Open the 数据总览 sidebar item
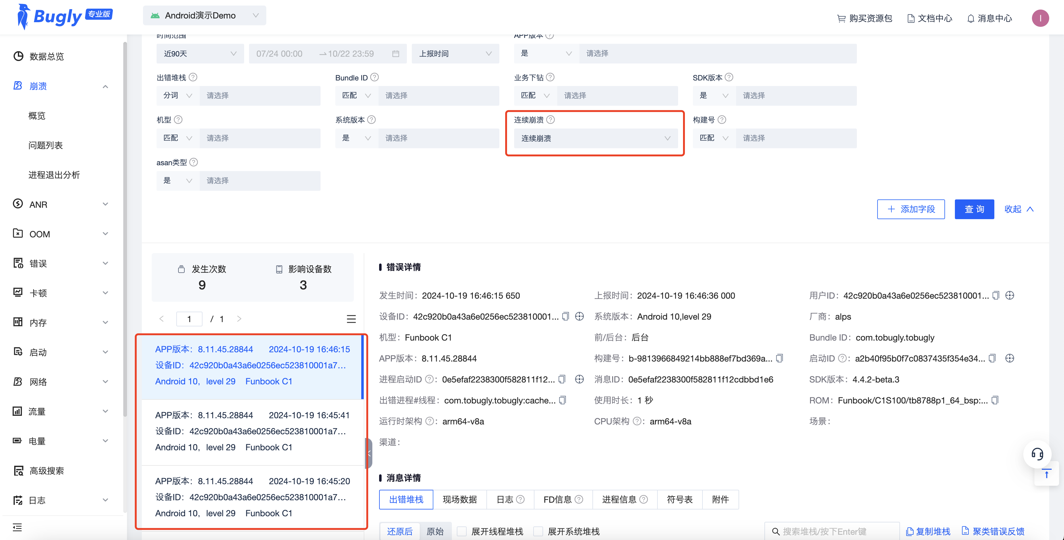Image resolution: width=1064 pixels, height=540 pixels. click(x=46, y=56)
